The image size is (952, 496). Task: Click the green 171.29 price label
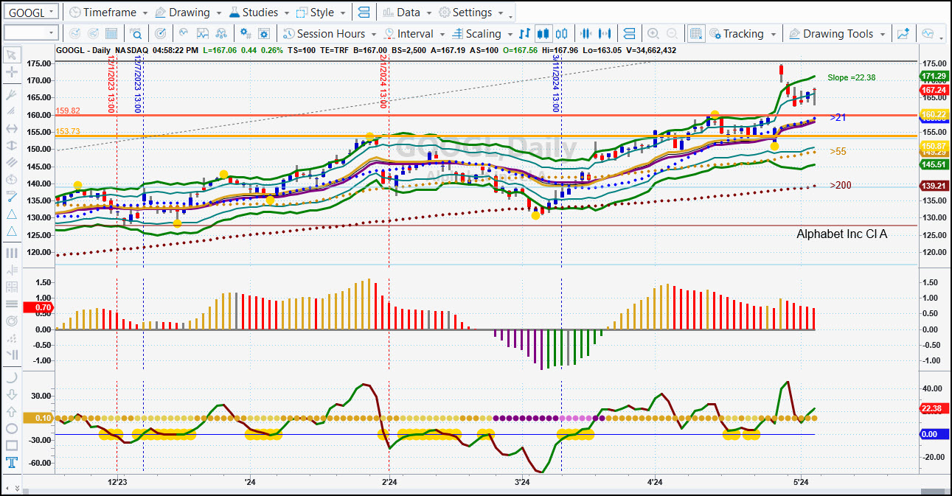click(934, 77)
